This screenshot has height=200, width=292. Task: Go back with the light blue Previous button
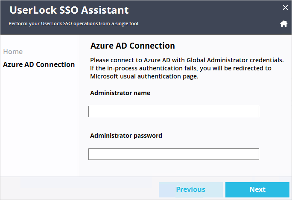(191, 190)
